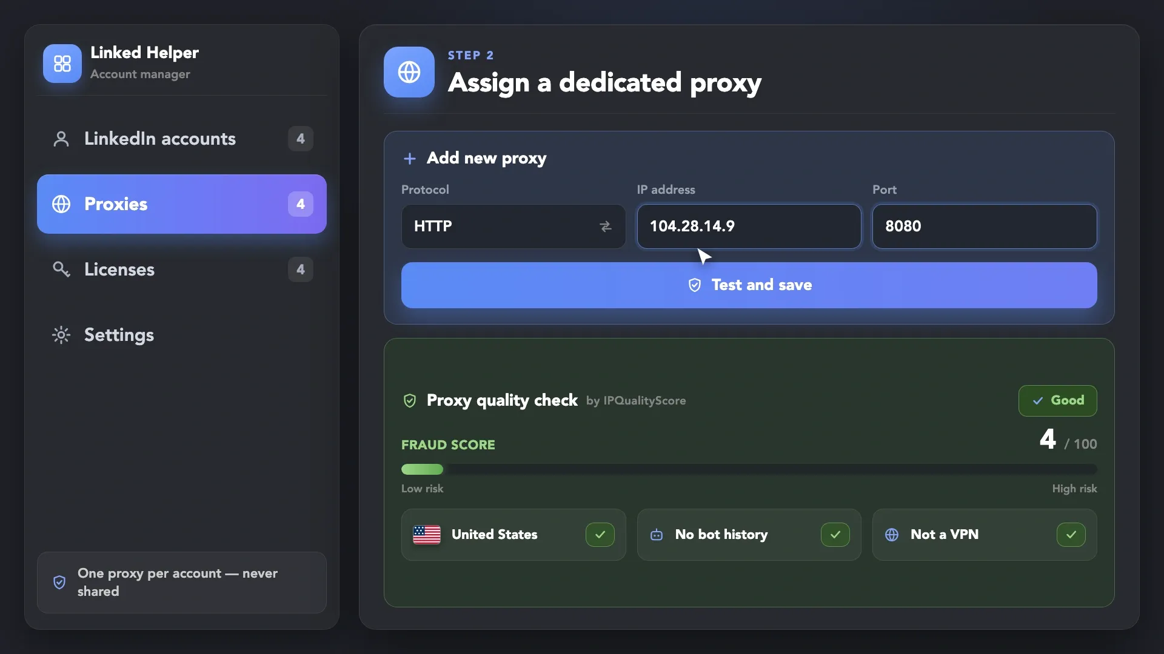Click the globe icon beside Not a VPN
The image size is (1164, 654).
pyautogui.click(x=892, y=535)
